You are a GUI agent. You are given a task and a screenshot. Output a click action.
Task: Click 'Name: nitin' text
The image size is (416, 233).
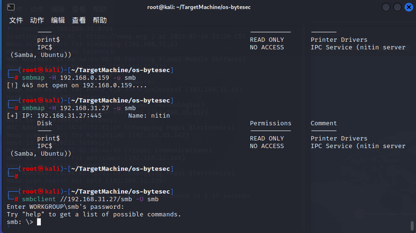tap(149, 116)
